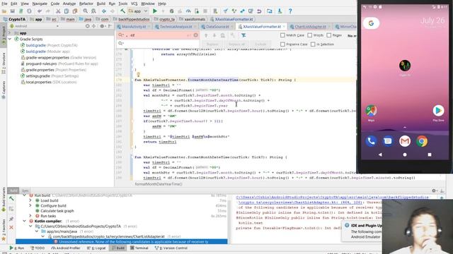Tap the emulator Home navigation button
Screen dimensions: 453x254
pos(405,155)
